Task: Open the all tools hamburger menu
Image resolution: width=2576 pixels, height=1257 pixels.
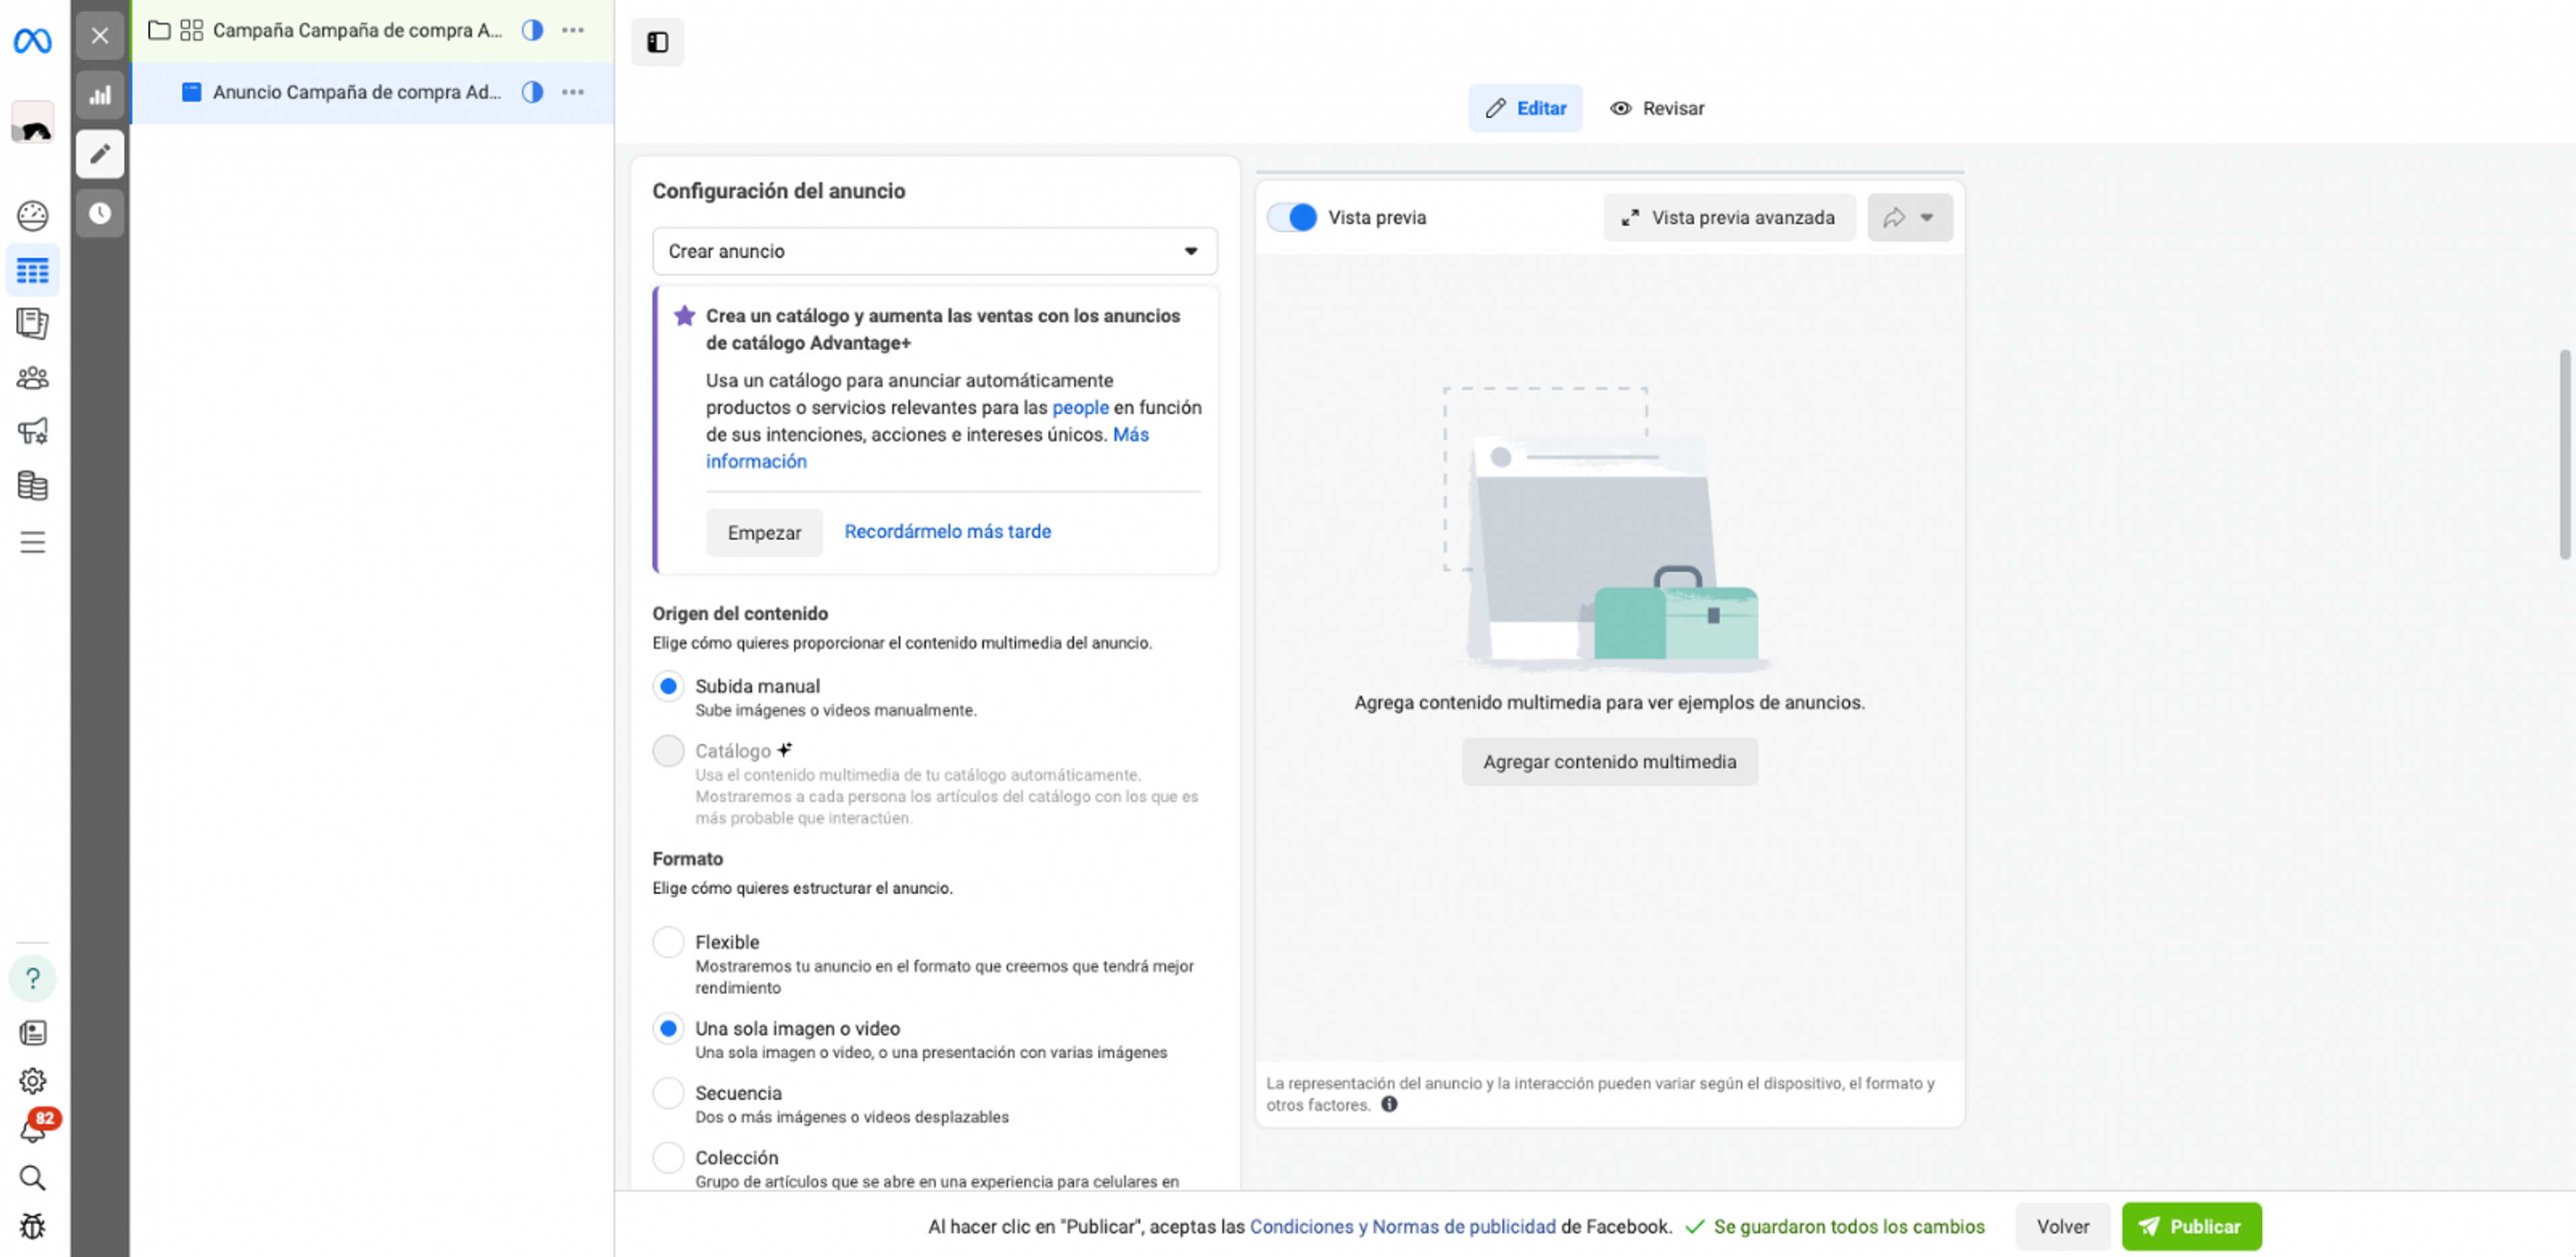Action: click(x=32, y=542)
